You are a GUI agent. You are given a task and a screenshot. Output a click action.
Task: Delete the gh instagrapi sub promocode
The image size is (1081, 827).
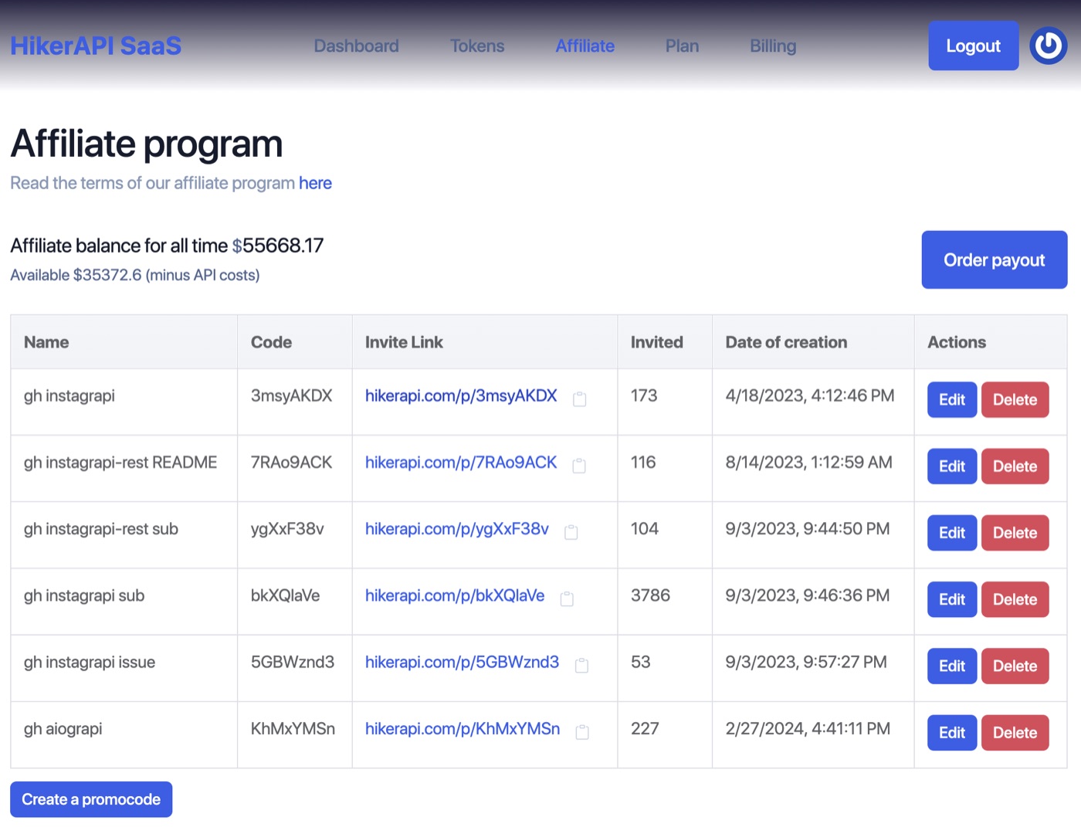click(x=1015, y=598)
